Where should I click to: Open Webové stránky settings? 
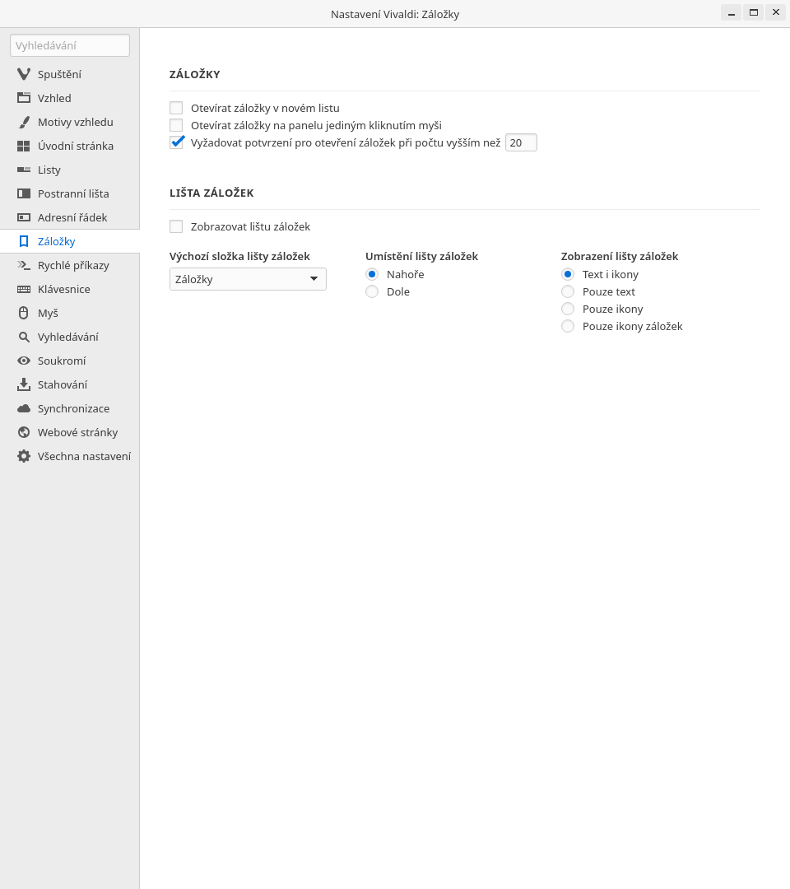click(70, 432)
